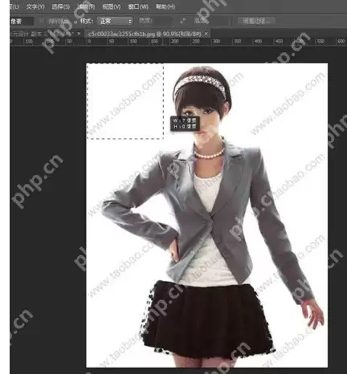Toggle the 消除锯齿 anti-alias checkbox

point(42,21)
